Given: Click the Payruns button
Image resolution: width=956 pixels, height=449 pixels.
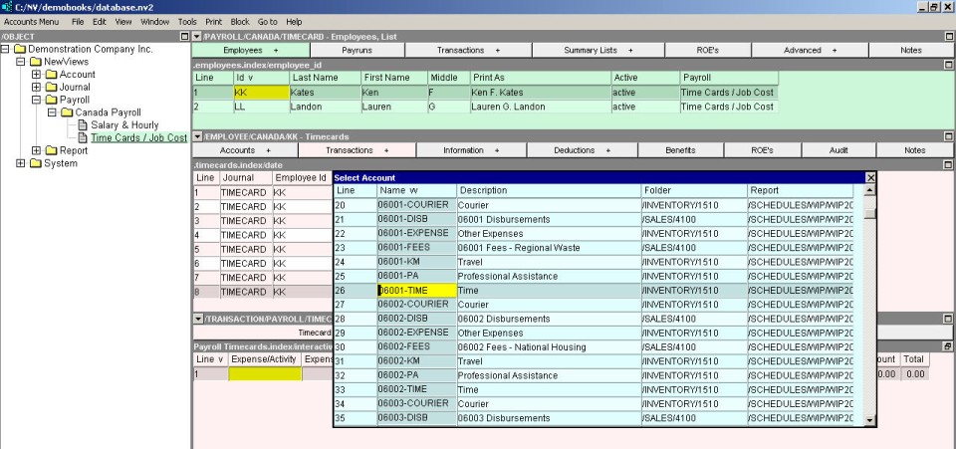Looking at the screenshot, I should point(357,50).
